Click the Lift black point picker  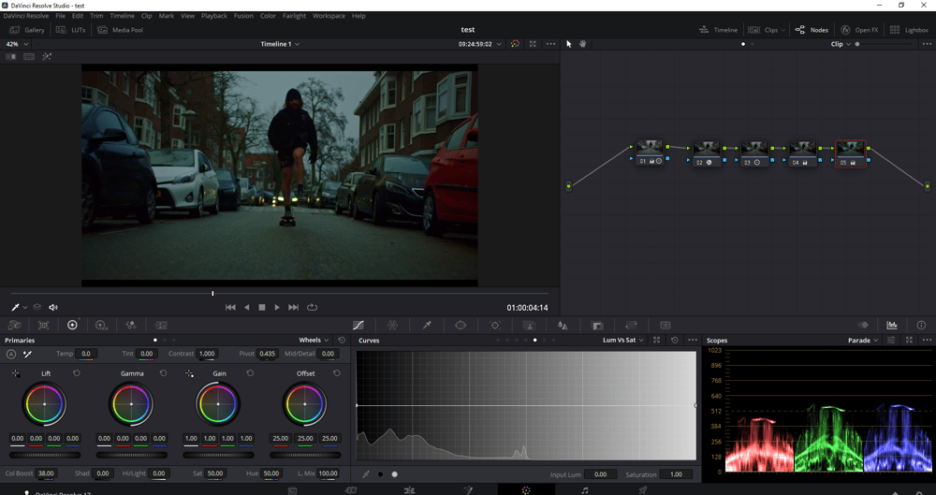(x=16, y=373)
